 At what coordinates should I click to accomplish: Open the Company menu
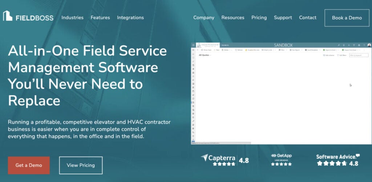204,17
